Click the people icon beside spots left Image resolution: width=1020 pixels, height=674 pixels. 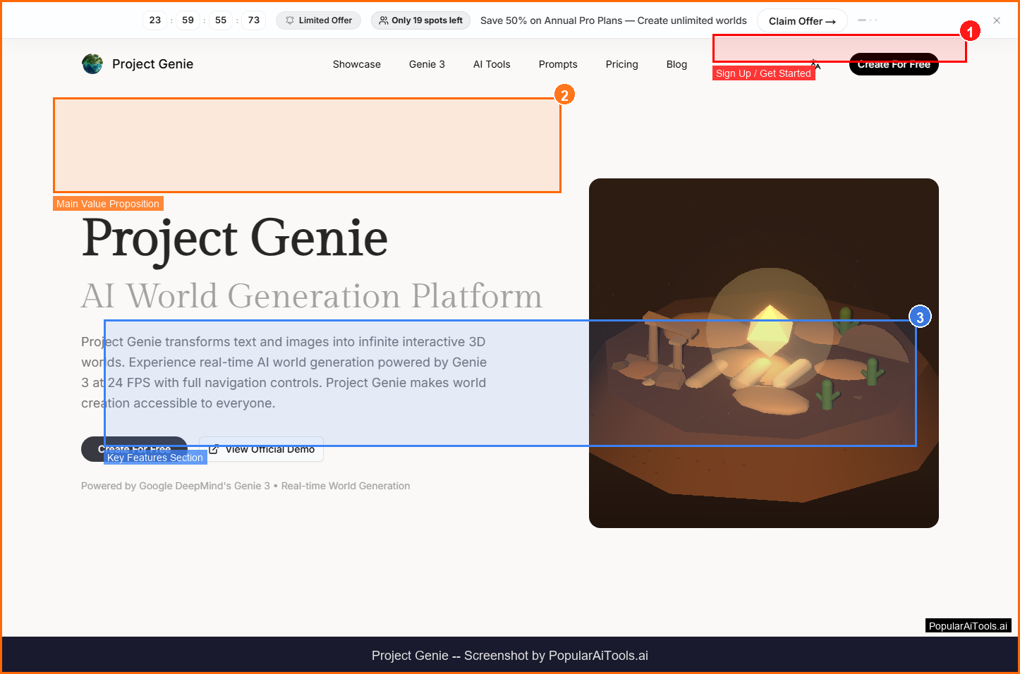(x=384, y=20)
